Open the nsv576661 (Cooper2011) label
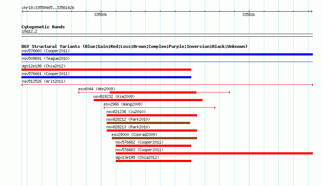Image resolution: width=323 pixels, height=186 pixels. pos(46,74)
